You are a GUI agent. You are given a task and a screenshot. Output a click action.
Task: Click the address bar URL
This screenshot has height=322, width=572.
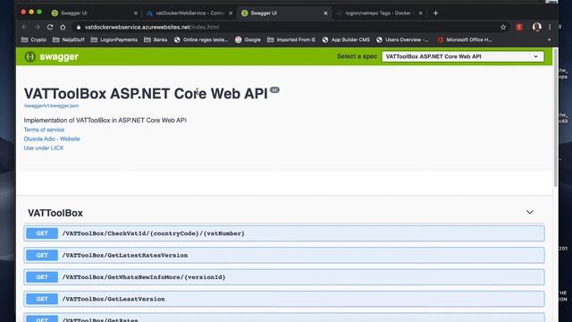click(x=152, y=27)
